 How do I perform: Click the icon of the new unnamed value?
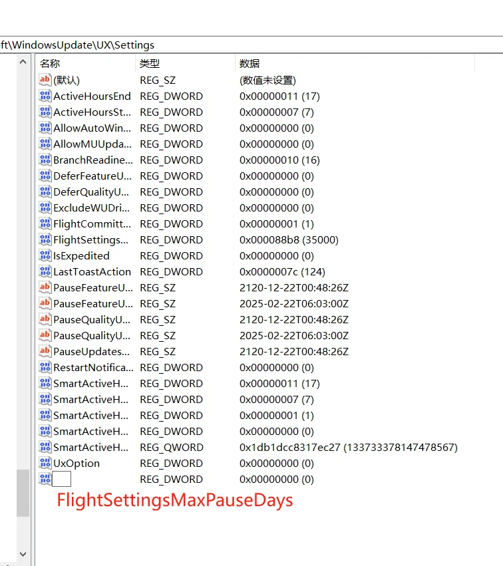pyautogui.click(x=45, y=479)
